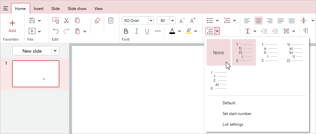Click the Eraser clear formatting icon
Screen dimensions: 316x134
(x=97, y=21)
